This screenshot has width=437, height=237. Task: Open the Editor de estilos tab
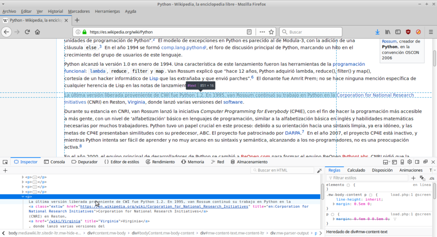click(x=122, y=162)
